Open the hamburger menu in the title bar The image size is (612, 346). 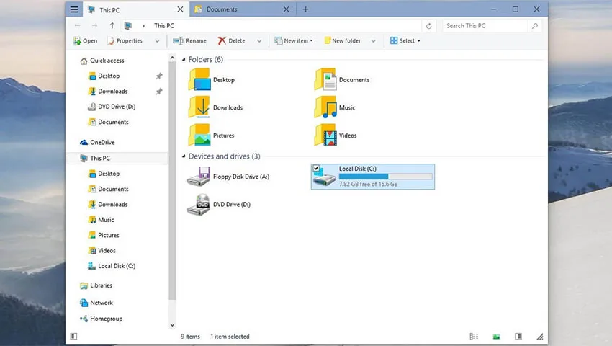(x=74, y=9)
